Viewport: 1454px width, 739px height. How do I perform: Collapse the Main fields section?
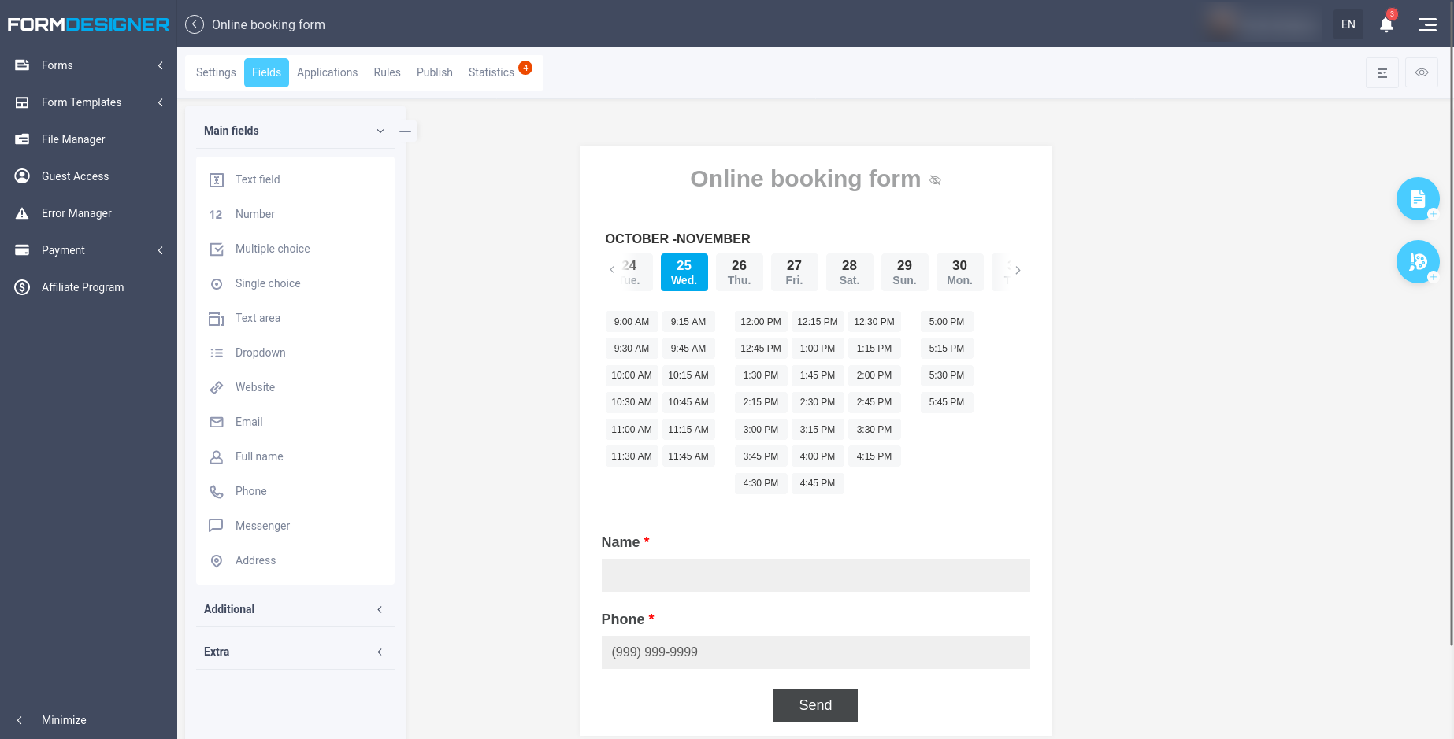pos(380,131)
